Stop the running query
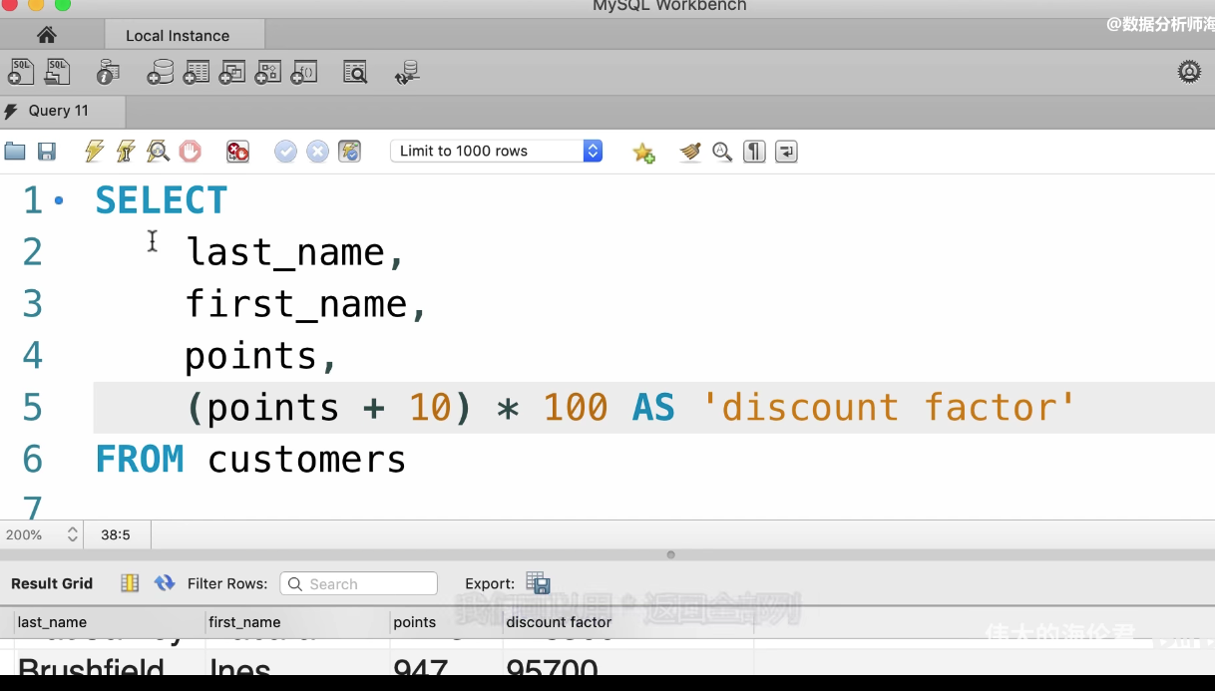 pos(191,152)
